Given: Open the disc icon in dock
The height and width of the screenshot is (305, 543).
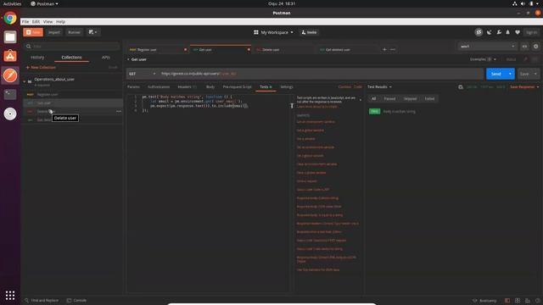Looking at the screenshot, I should point(10,114).
